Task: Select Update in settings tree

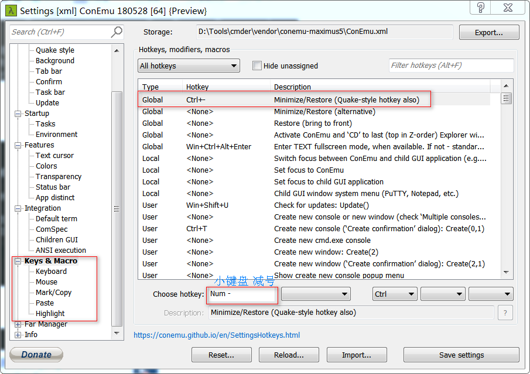Action: tap(47, 102)
